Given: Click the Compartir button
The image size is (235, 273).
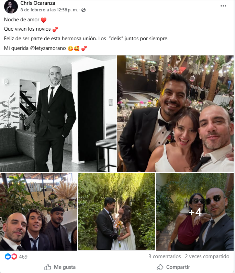Looking at the screenshot, I should [173, 267].
